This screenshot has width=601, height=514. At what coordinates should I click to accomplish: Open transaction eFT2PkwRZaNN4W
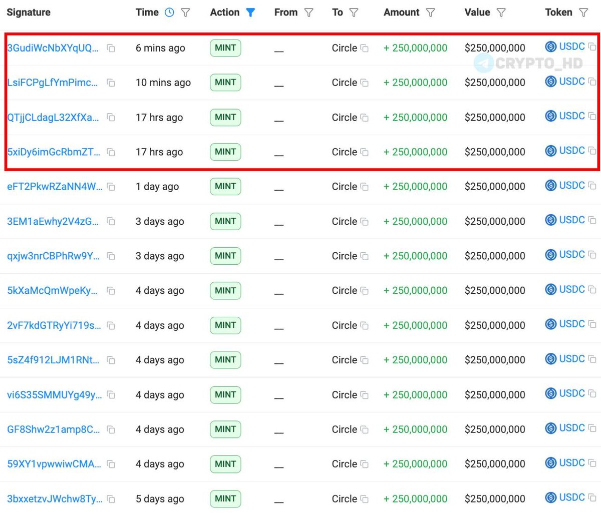[x=55, y=187]
